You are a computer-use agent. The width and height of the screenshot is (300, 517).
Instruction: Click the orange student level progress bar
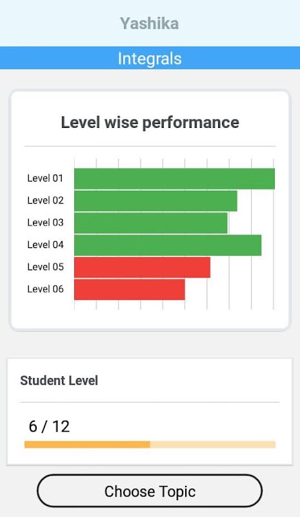pos(87,445)
